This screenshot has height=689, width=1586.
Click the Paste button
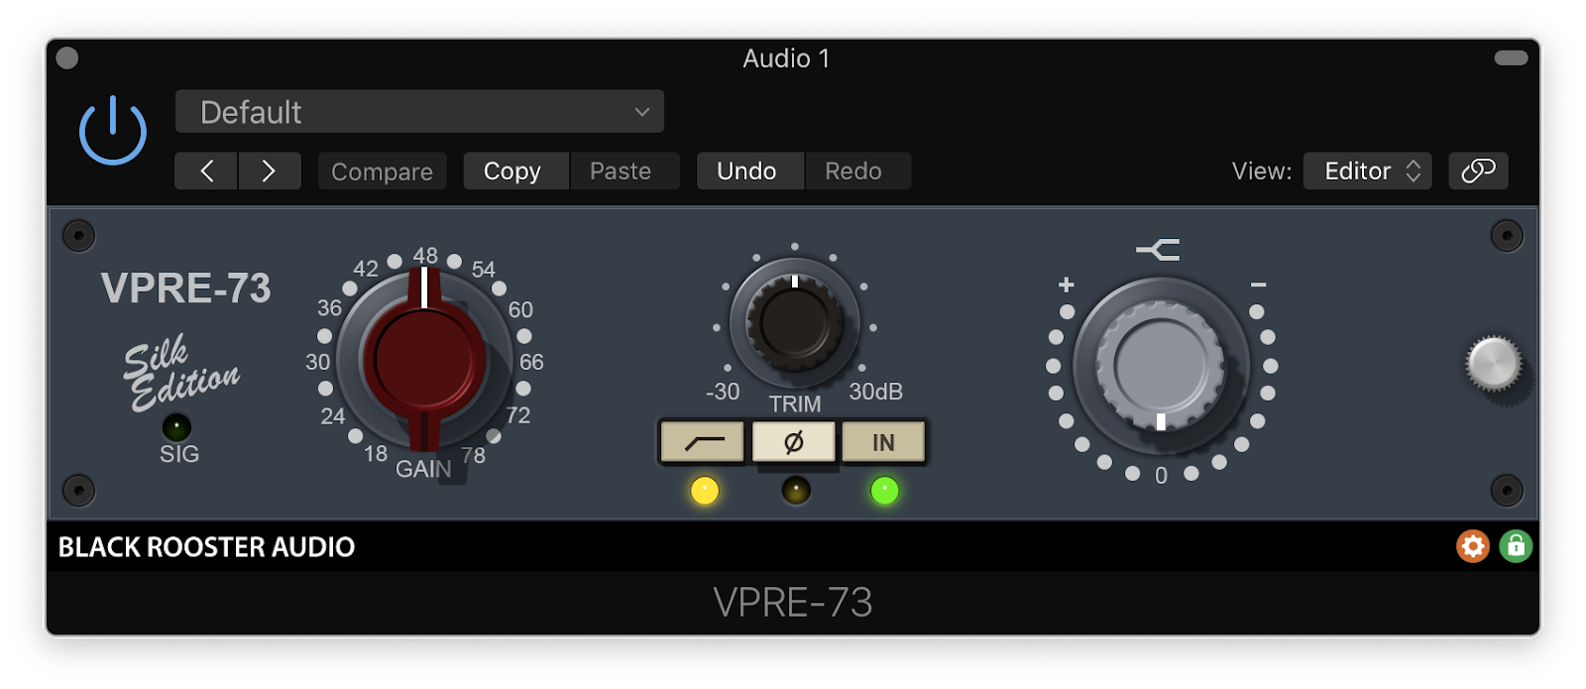[621, 171]
